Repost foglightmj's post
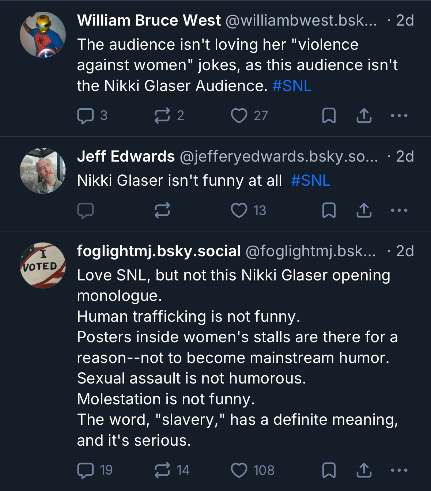 [x=162, y=470]
